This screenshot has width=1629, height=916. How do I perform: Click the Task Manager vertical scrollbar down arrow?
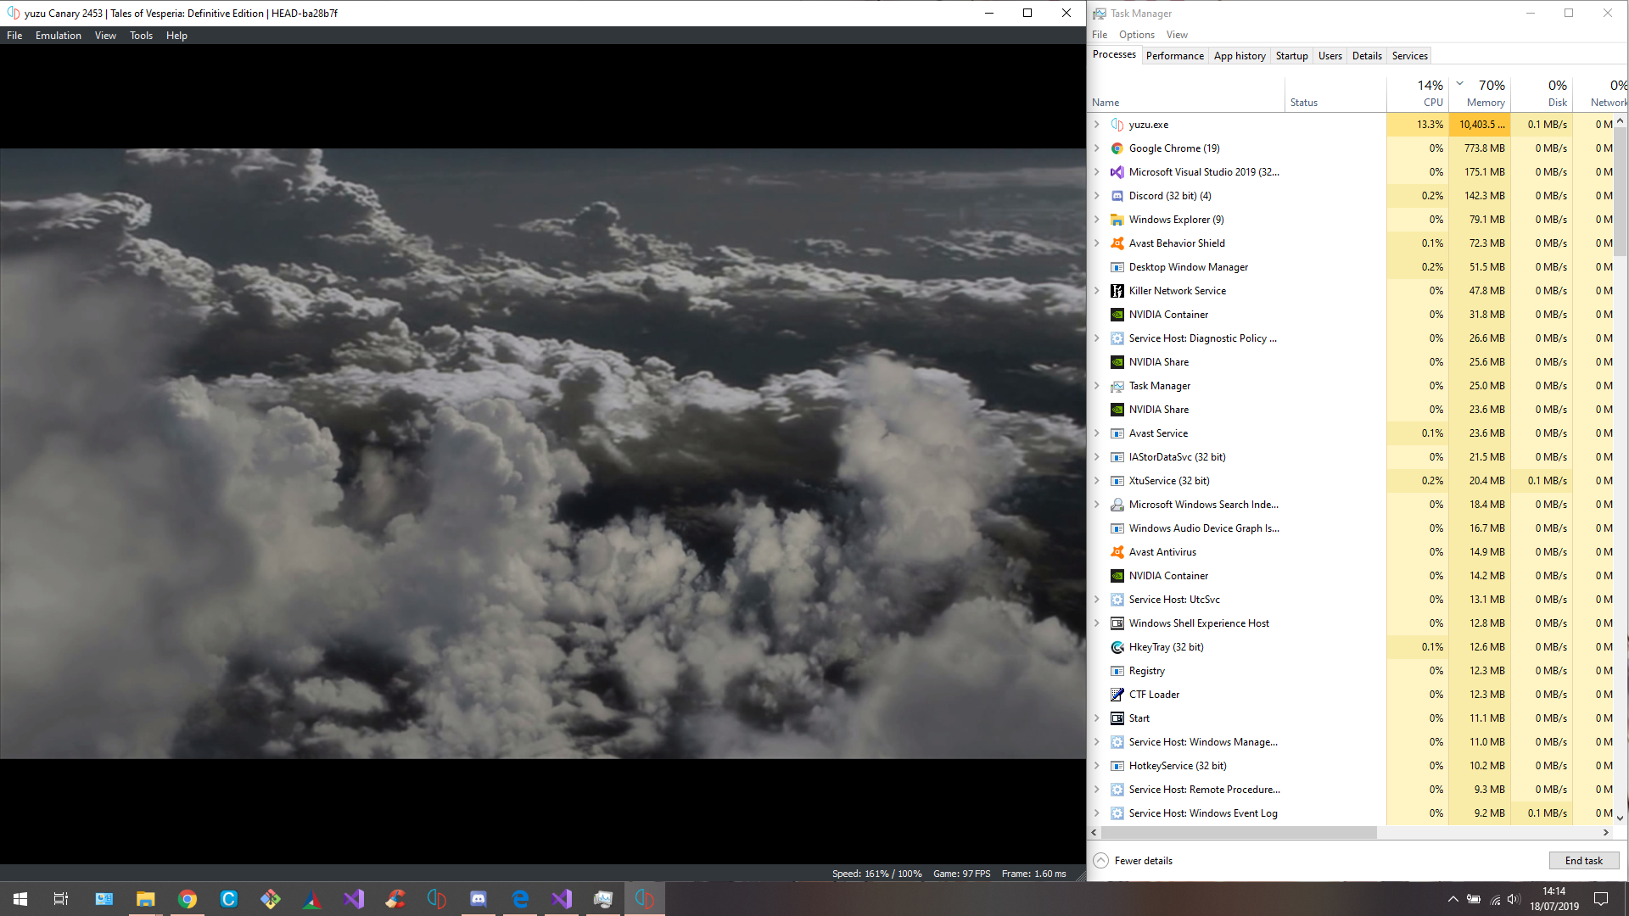[x=1621, y=818]
